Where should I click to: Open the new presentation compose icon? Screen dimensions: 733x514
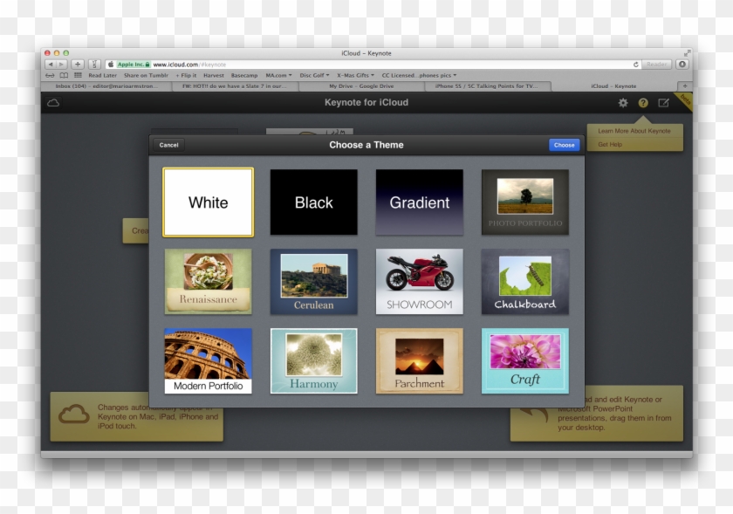[x=664, y=102]
